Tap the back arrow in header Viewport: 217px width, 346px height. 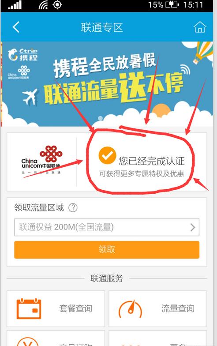click(x=16, y=27)
